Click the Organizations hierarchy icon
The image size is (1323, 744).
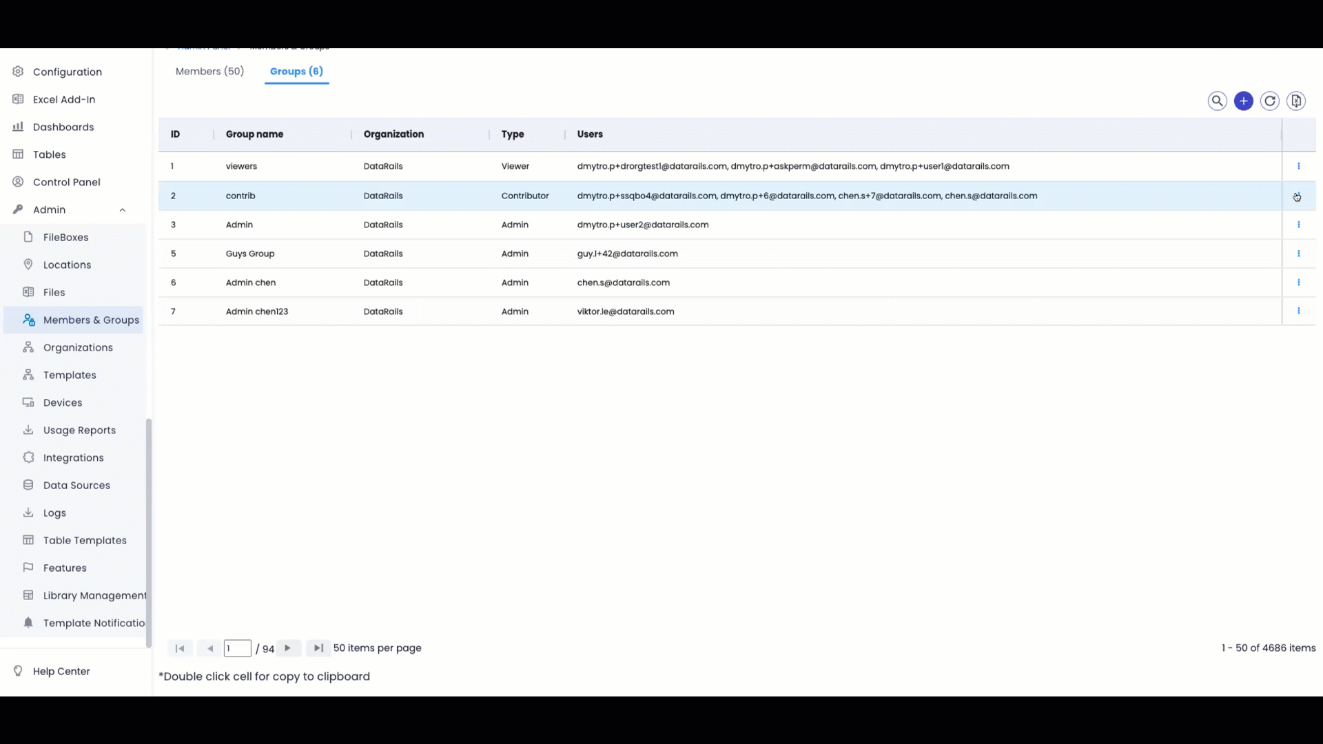pyautogui.click(x=28, y=347)
